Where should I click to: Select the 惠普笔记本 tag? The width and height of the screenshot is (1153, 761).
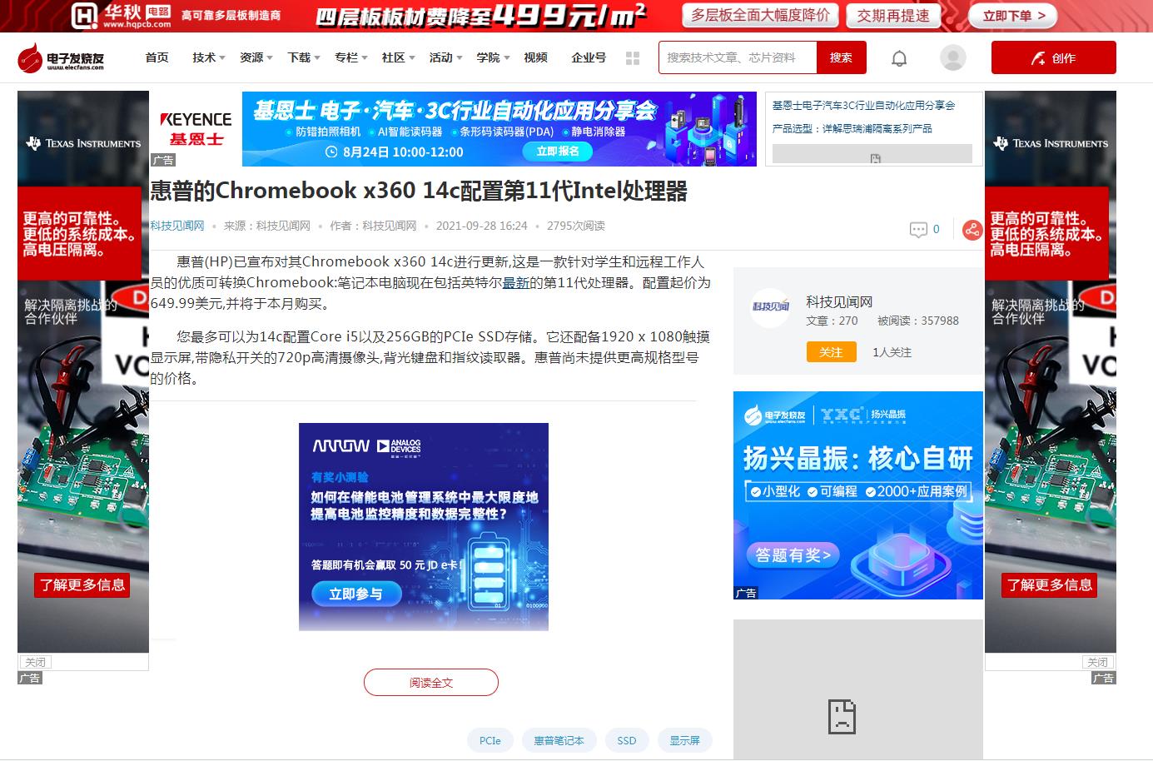[559, 740]
